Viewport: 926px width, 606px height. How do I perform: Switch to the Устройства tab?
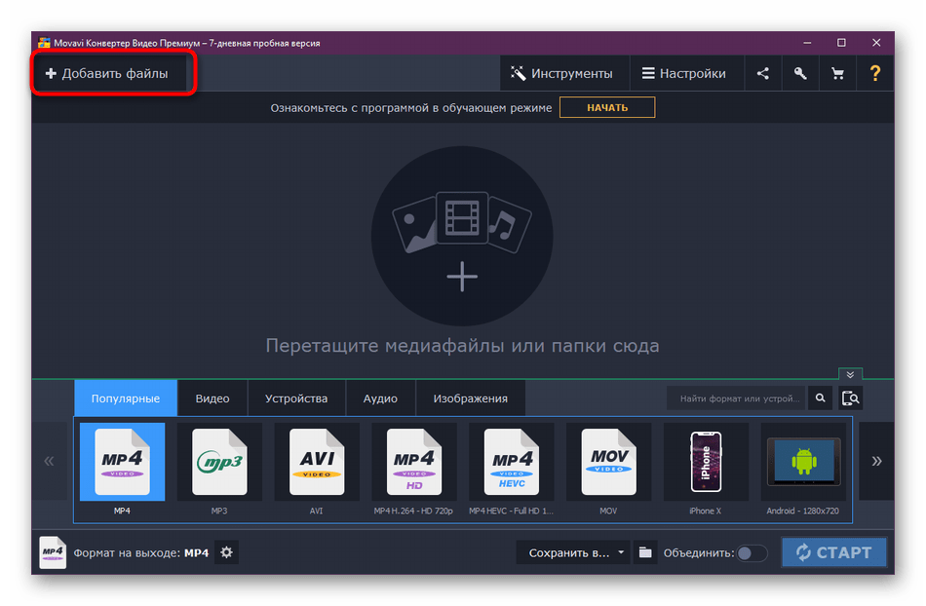coord(296,398)
